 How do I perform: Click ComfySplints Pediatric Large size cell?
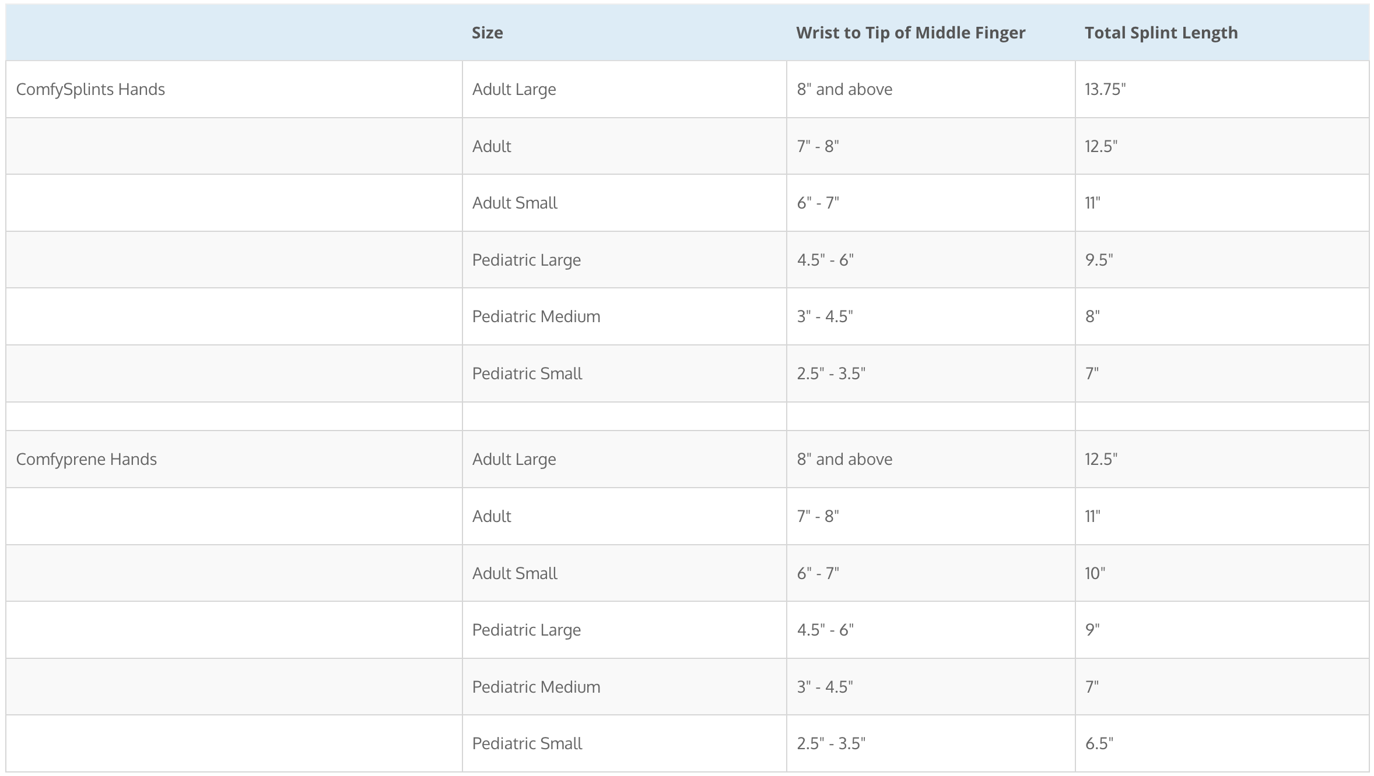pos(624,260)
